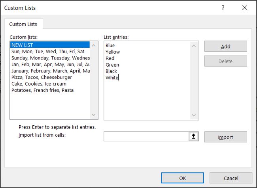Viewport: 257px width, 188px height.
Task: Select Cake, Cookies, Ice cream list
Action: [39, 84]
